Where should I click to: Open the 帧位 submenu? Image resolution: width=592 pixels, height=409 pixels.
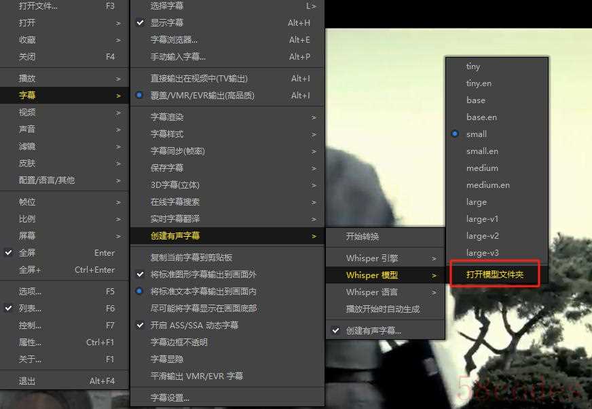click(64, 202)
